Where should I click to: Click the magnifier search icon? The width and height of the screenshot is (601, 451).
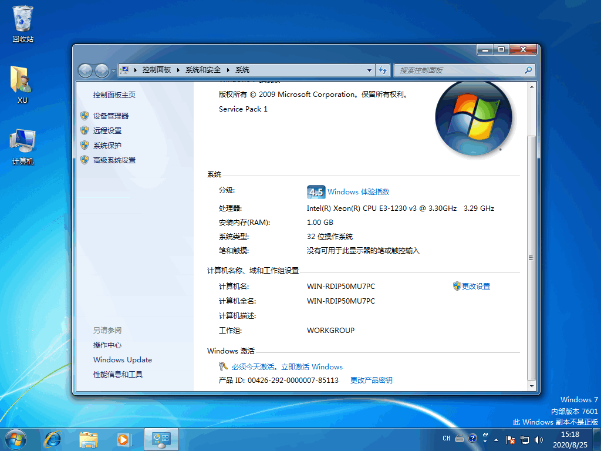(x=529, y=70)
